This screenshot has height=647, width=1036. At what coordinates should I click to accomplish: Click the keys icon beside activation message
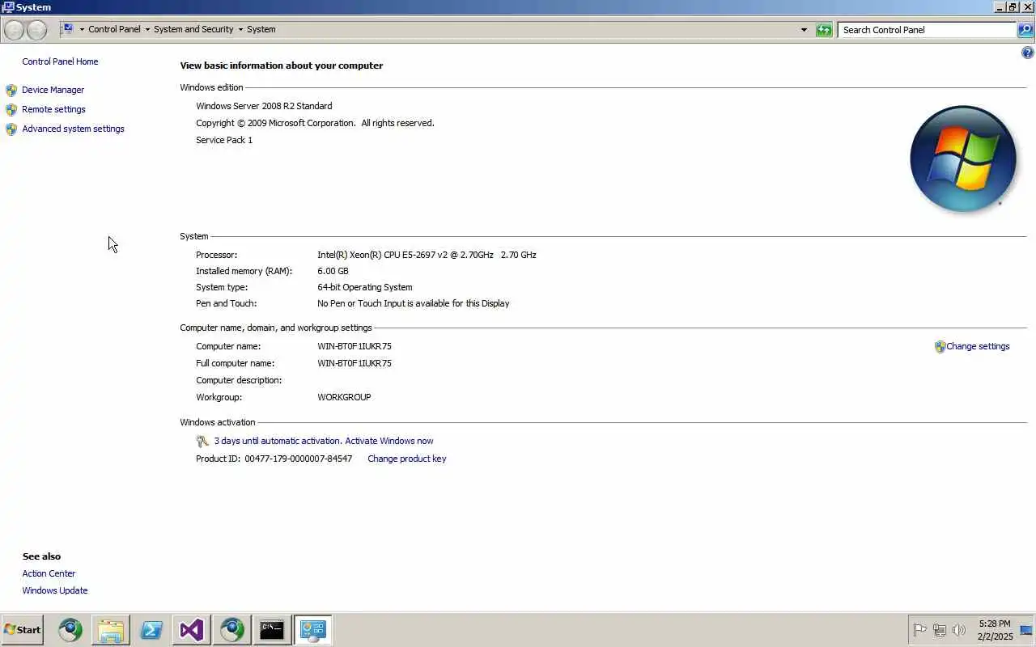click(x=202, y=441)
